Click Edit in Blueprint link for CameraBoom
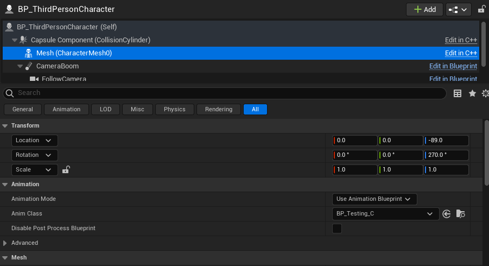The width and height of the screenshot is (489, 266). tap(453, 66)
